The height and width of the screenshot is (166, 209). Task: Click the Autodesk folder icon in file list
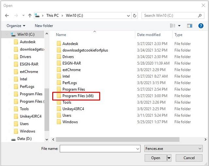[59, 44]
